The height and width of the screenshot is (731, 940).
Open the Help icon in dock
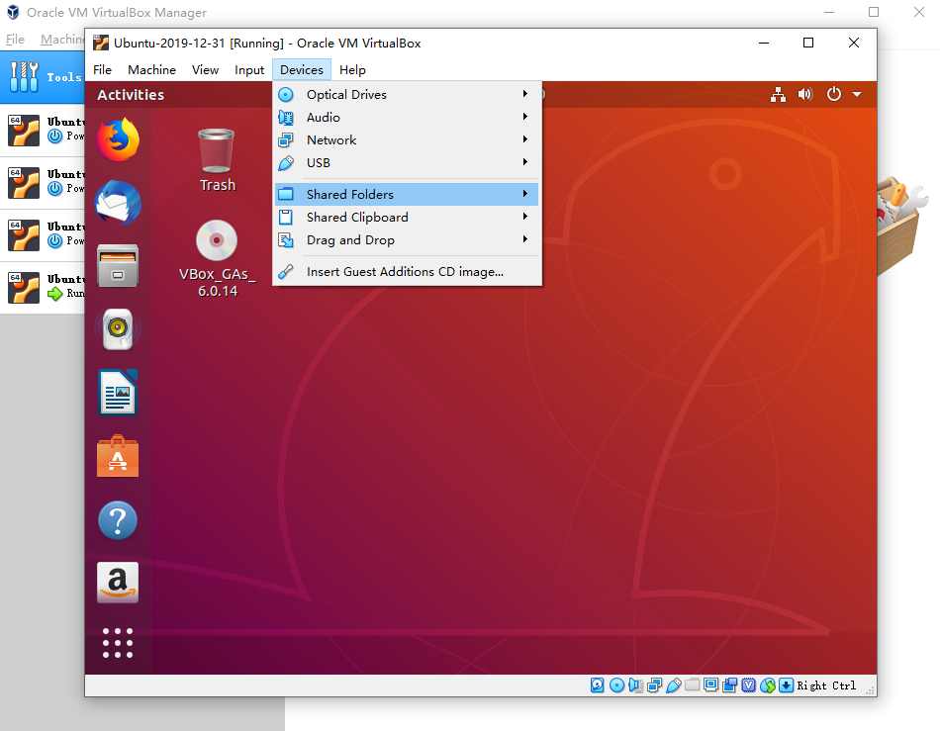[118, 520]
